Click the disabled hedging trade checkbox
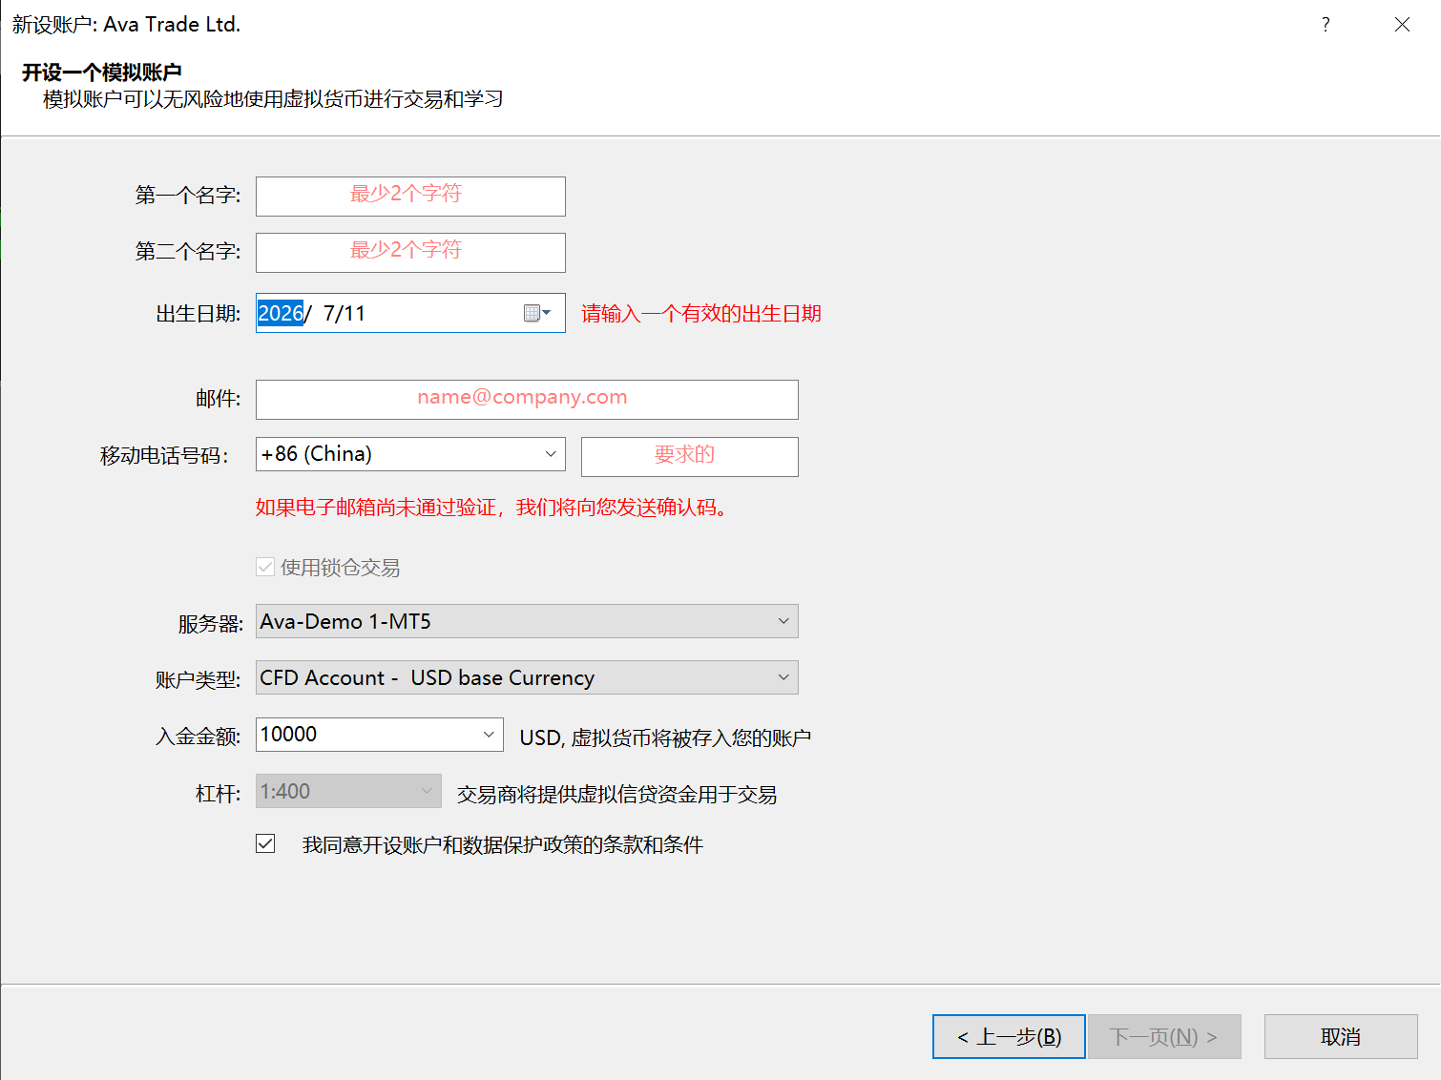Image resolution: width=1441 pixels, height=1080 pixels. (x=265, y=568)
